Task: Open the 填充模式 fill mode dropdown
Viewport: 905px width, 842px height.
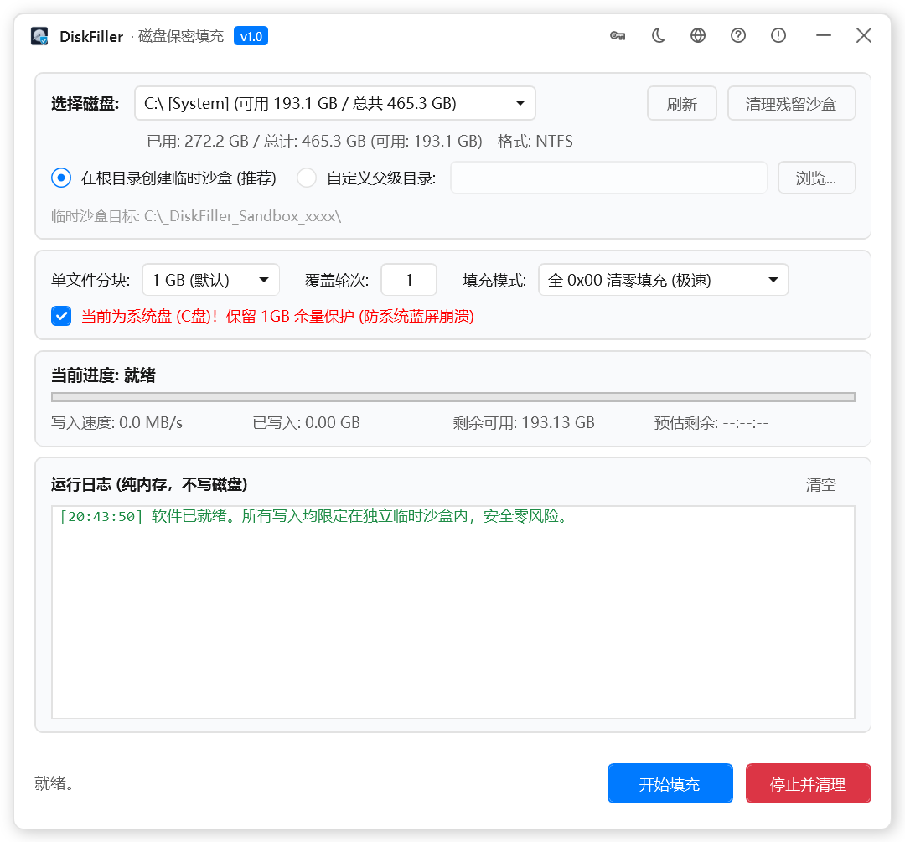Action: point(663,280)
